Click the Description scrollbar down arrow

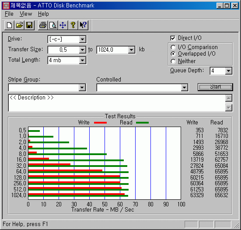229,108
